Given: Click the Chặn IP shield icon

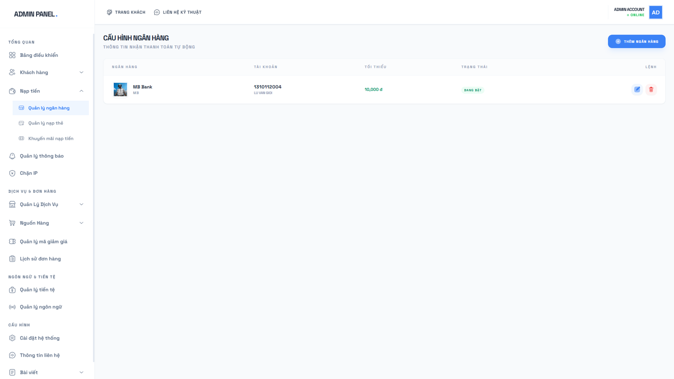Looking at the screenshot, I should [12, 173].
